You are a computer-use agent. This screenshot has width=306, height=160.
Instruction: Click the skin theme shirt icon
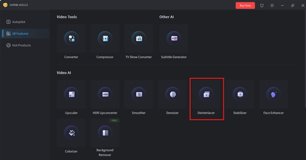262,5
